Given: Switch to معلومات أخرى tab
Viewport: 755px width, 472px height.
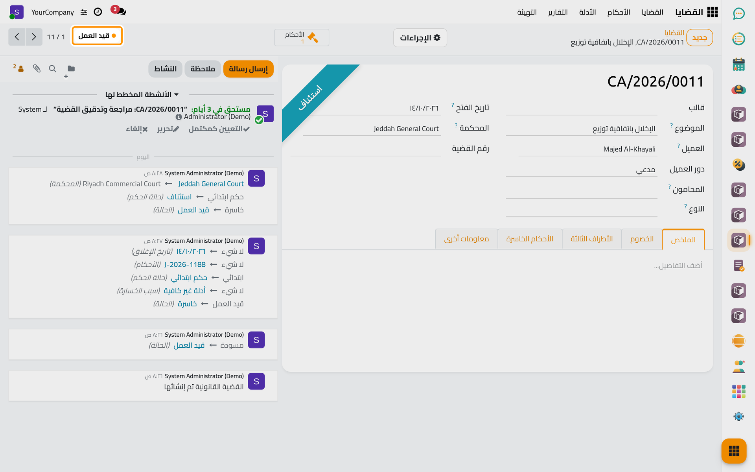Looking at the screenshot, I should coord(466,239).
